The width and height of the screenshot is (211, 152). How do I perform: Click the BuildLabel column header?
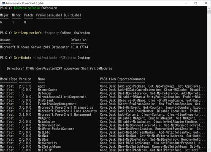[x=73, y=15]
